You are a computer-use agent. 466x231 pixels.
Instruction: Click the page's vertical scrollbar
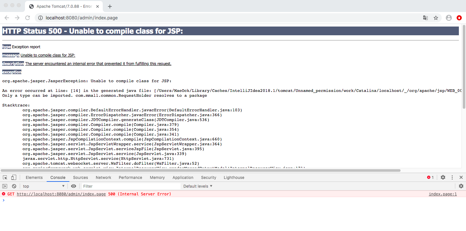point(464,67)
